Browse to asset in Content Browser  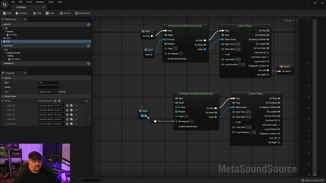pos(21,13)
